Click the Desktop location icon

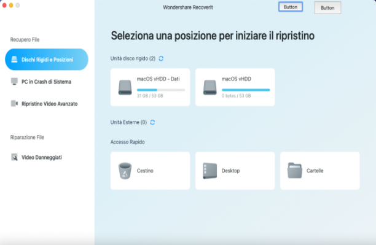(x=210, y=171)
